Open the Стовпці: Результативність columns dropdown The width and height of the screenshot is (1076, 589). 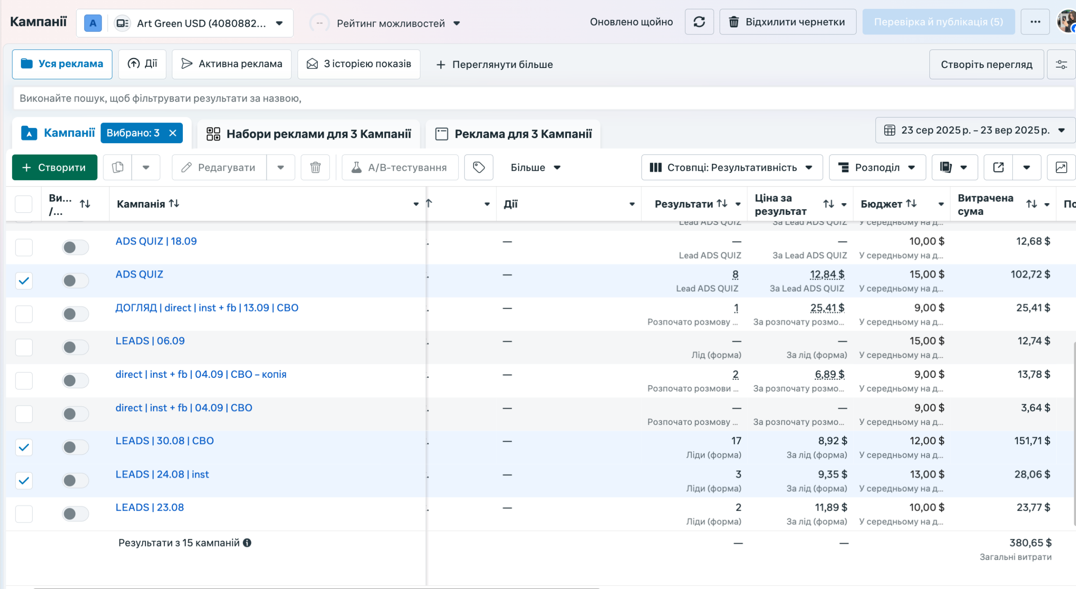click(731, 168)
